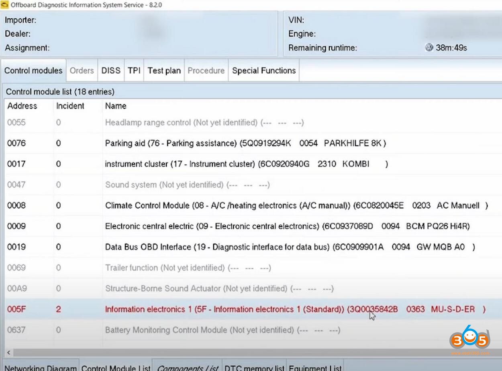Click the horizontal scrollbar left arrow
Screen dimensions: 502x371
[x=8, y=353]
